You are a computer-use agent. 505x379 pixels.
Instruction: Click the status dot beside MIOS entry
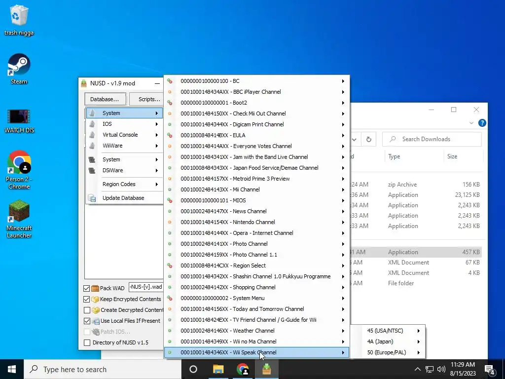[x=170, y=200]
